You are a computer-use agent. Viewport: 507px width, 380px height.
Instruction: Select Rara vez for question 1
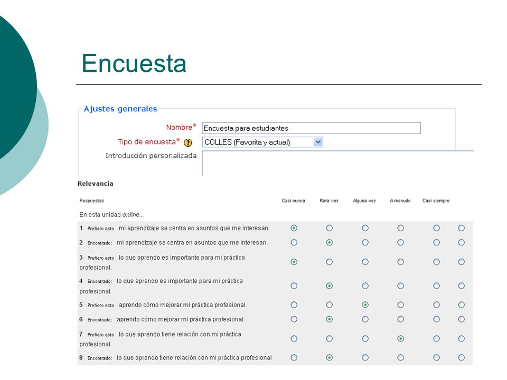(x=329, y=228)
